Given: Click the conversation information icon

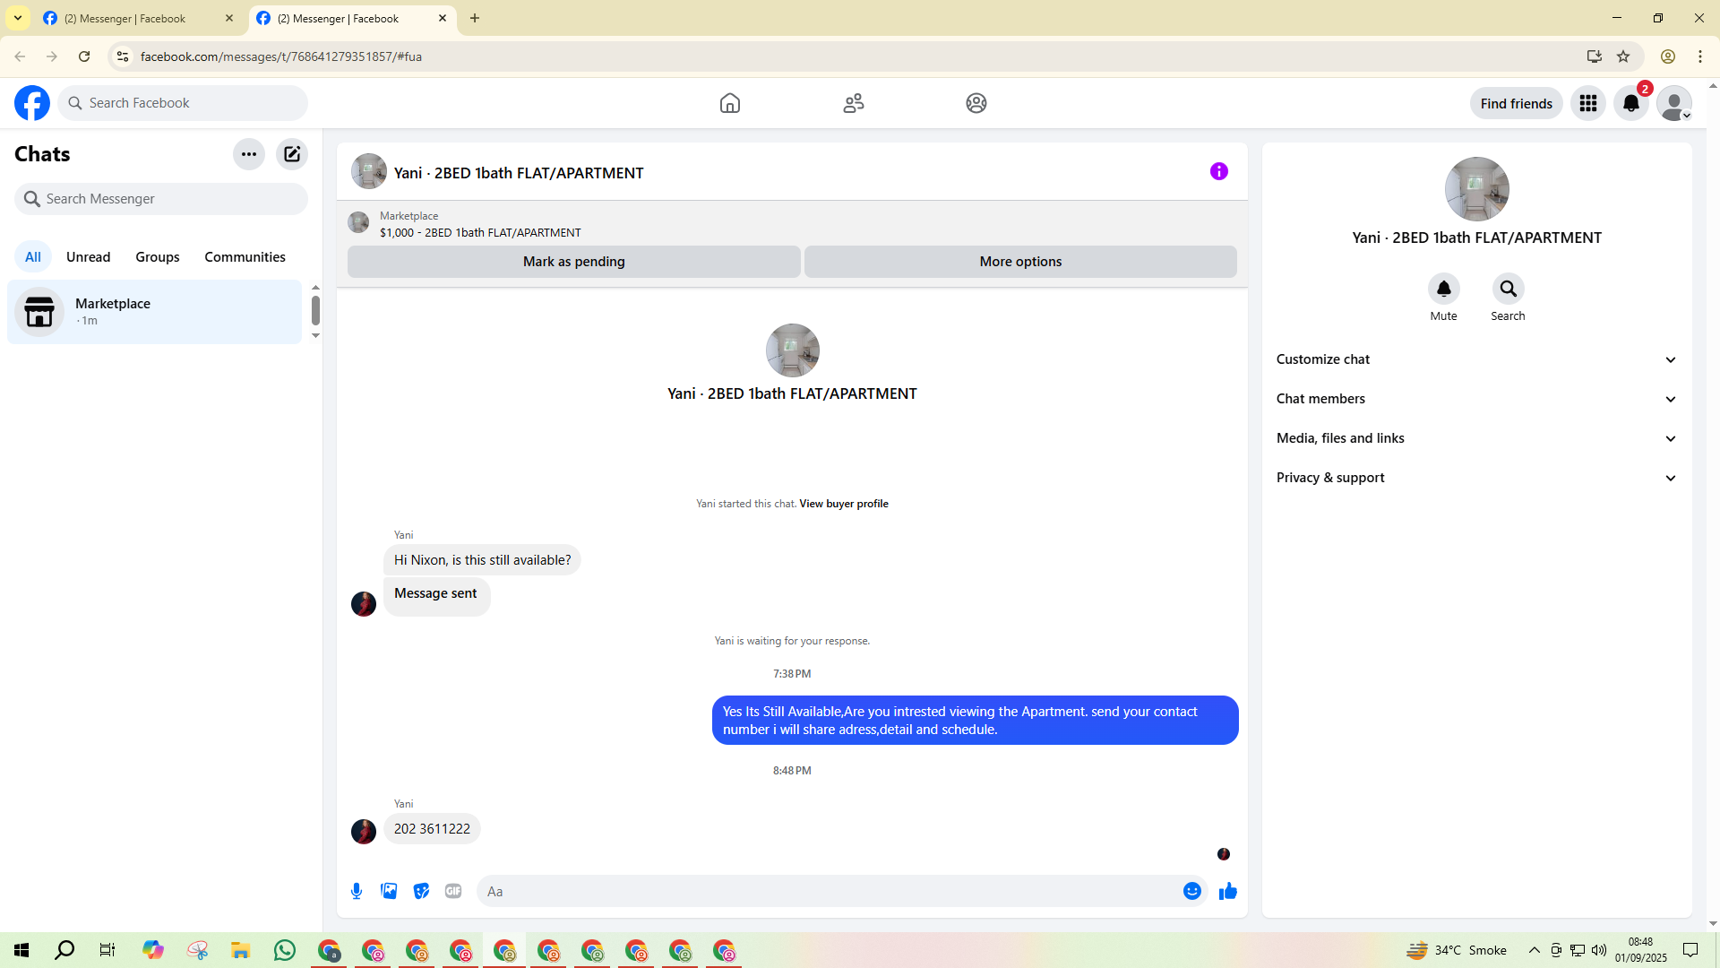Looking at the screenshot, I should (x=1219, y=171).
